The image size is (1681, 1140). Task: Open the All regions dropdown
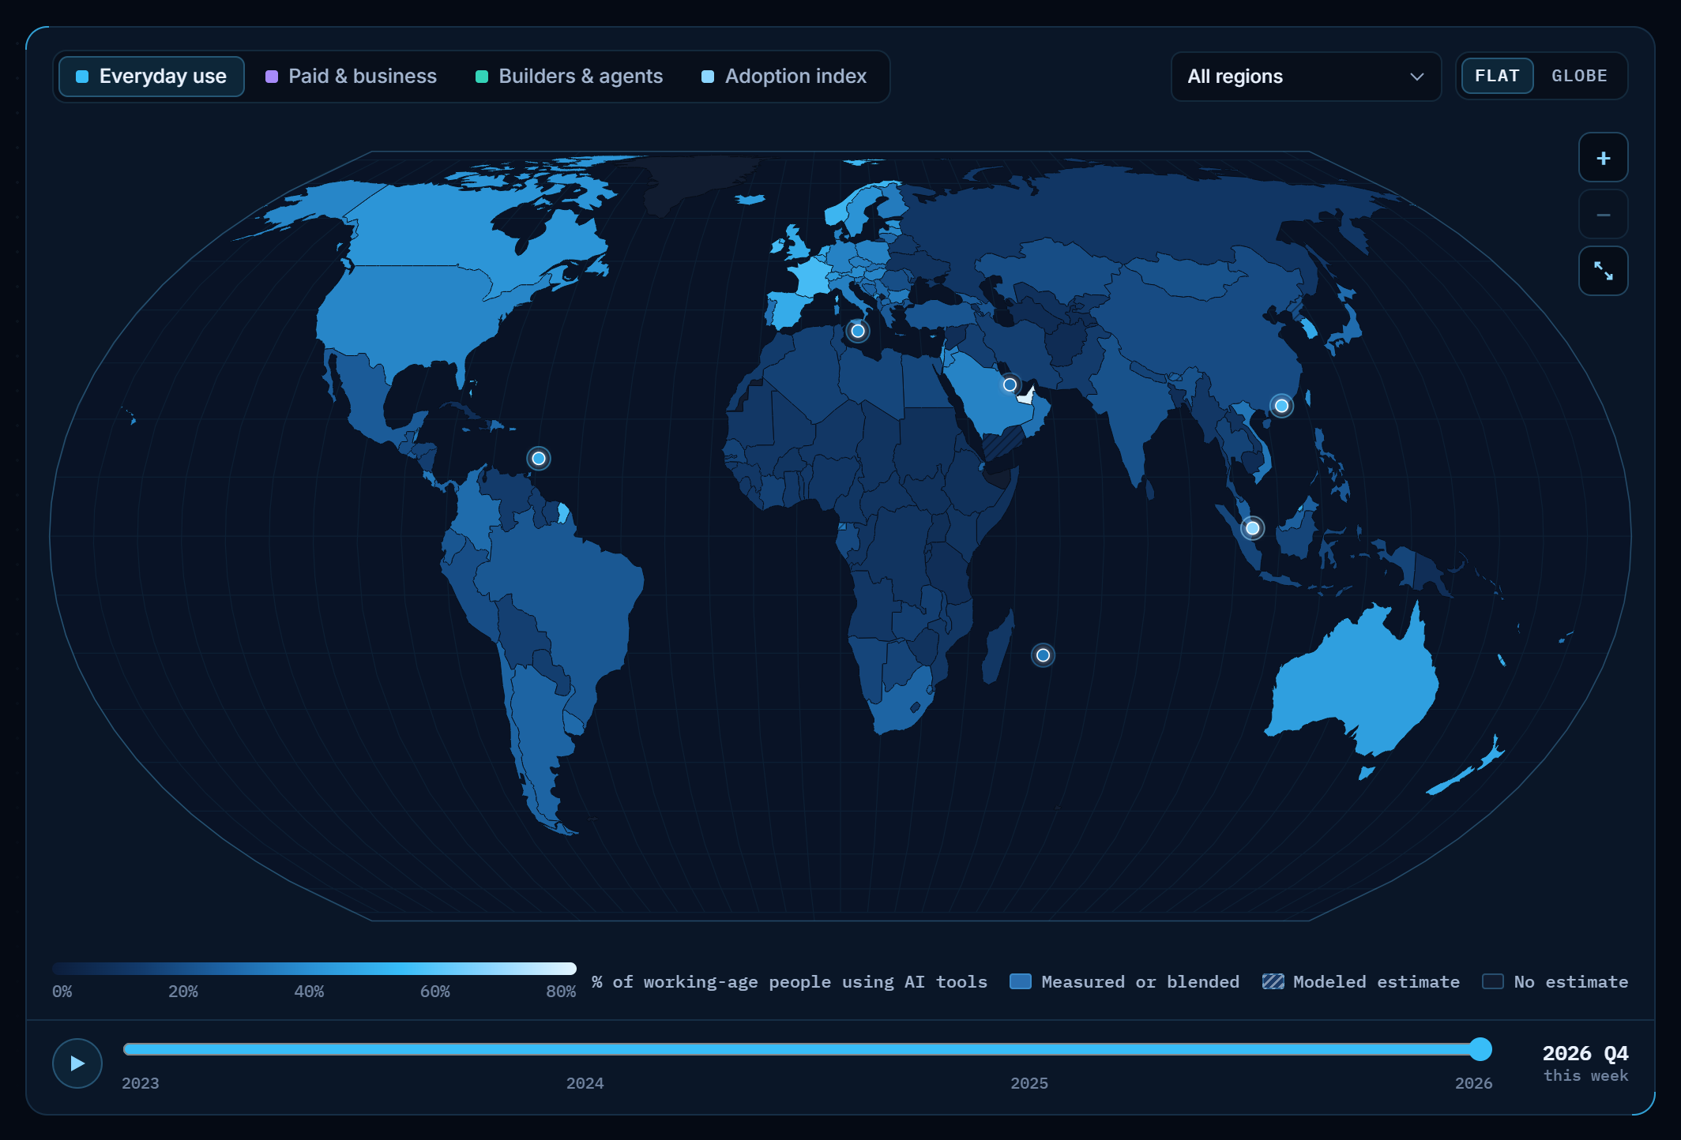[x=1306, y=77]
